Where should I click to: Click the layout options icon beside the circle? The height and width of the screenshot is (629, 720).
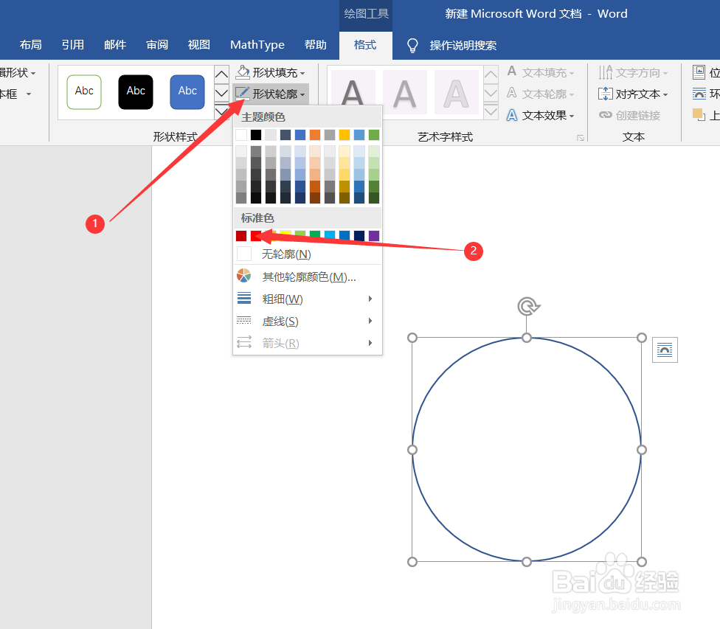coord(665,350)
